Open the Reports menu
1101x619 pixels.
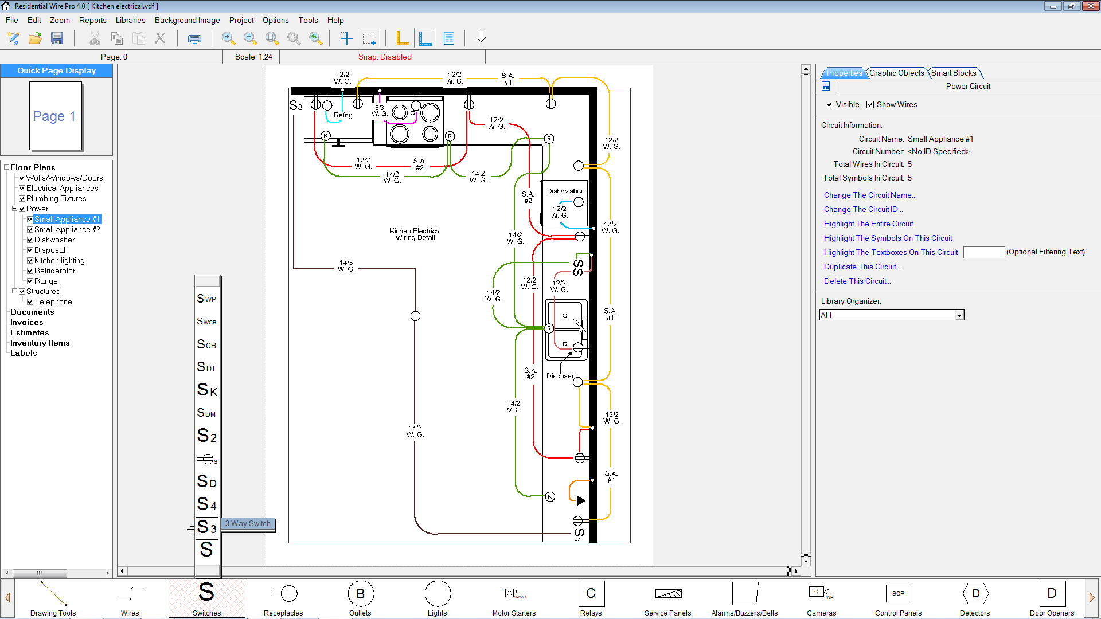(x=93, y=20)
